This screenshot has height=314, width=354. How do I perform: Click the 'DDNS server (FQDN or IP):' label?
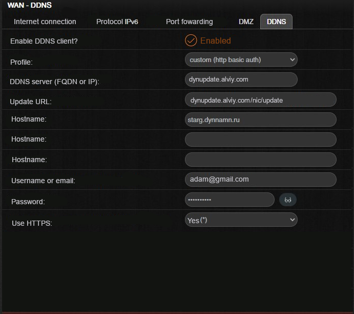54,82
